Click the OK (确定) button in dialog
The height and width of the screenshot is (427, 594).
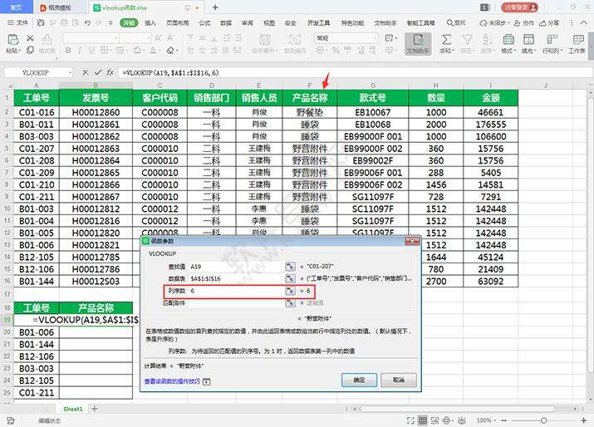359,380
